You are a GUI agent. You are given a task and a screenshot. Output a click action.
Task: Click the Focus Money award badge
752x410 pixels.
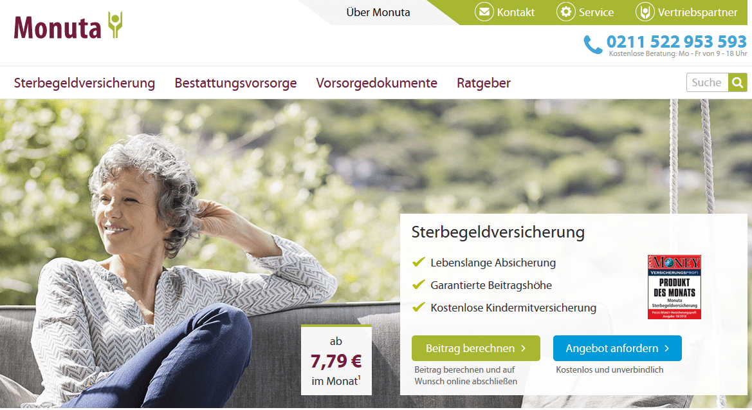[x=674, y=286]
